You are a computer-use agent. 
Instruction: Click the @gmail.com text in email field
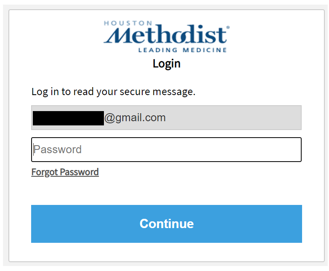pyautogui.click(x=135, y=118)
